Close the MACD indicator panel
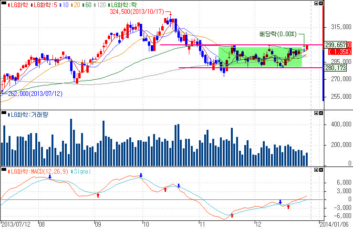The height and width of the screenshot is (229, 353). pyautogui.click(x=321, y=170)
